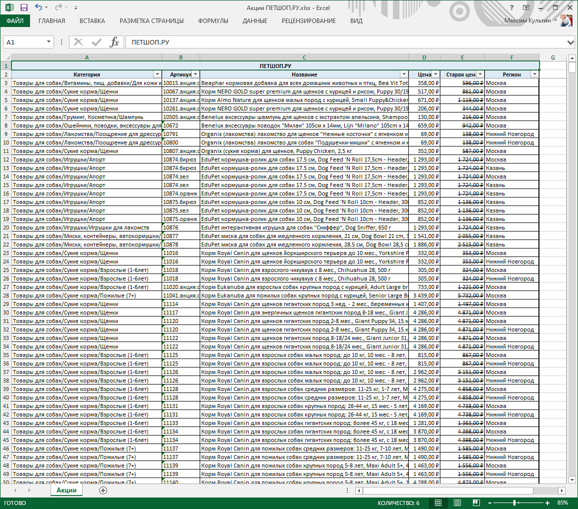Screen dimensions: 578x509
Task: Click the article 11041.акция cell
Action: (x=181, y=296)
